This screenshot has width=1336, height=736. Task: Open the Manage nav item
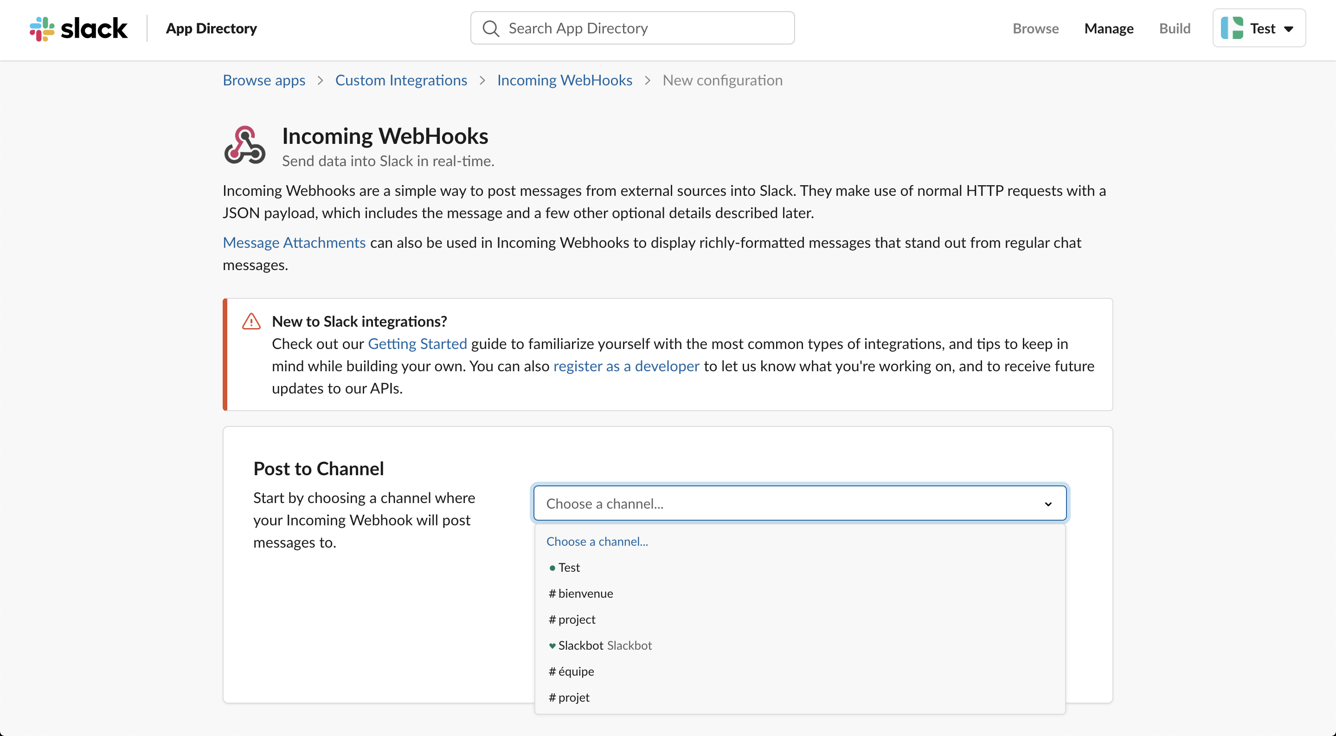pyautogui.click(x=1109, y=28)
